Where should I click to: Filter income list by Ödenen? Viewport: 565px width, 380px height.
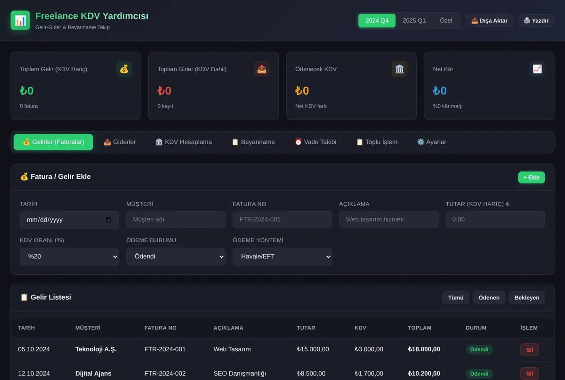coord(489,297)
